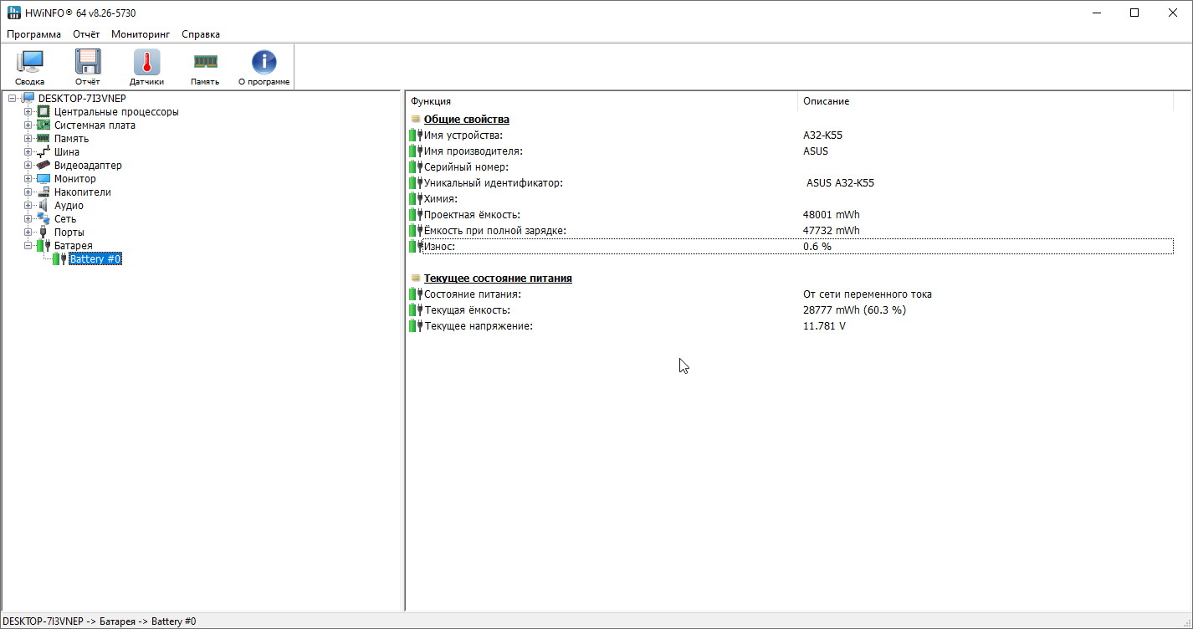Open the Программа menu
Screen dimensions: 1193x629
tap(34, 34)
